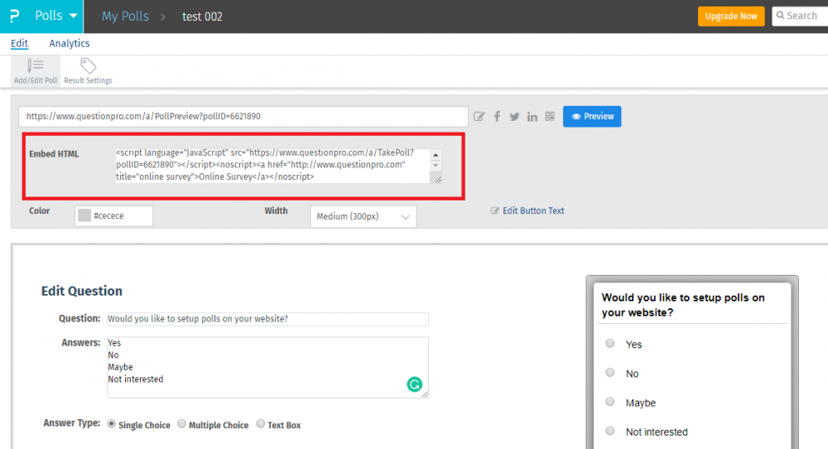Select Single Choice answer type
828x449 pixels.
(112, 424)
